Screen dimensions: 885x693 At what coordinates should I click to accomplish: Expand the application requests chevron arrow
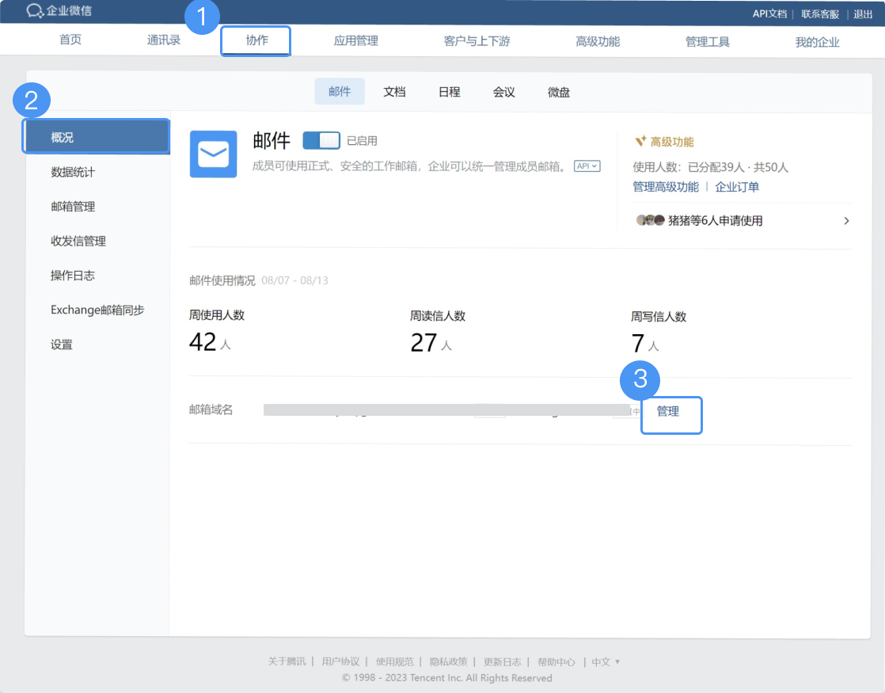[x=846, y=221]
